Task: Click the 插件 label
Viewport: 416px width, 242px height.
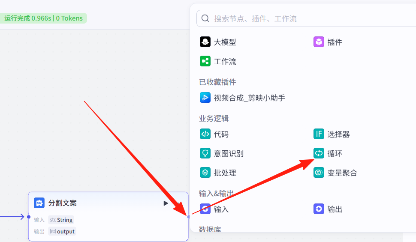Action: 335,42
